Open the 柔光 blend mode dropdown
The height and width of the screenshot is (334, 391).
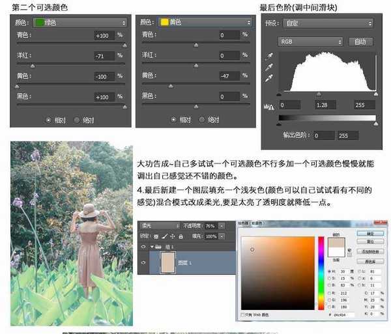coord(160,225)
